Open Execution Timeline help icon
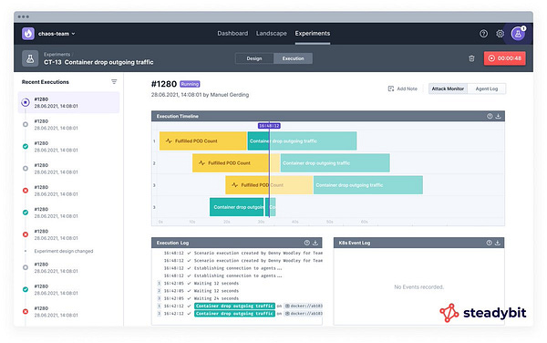 point(490,116)
